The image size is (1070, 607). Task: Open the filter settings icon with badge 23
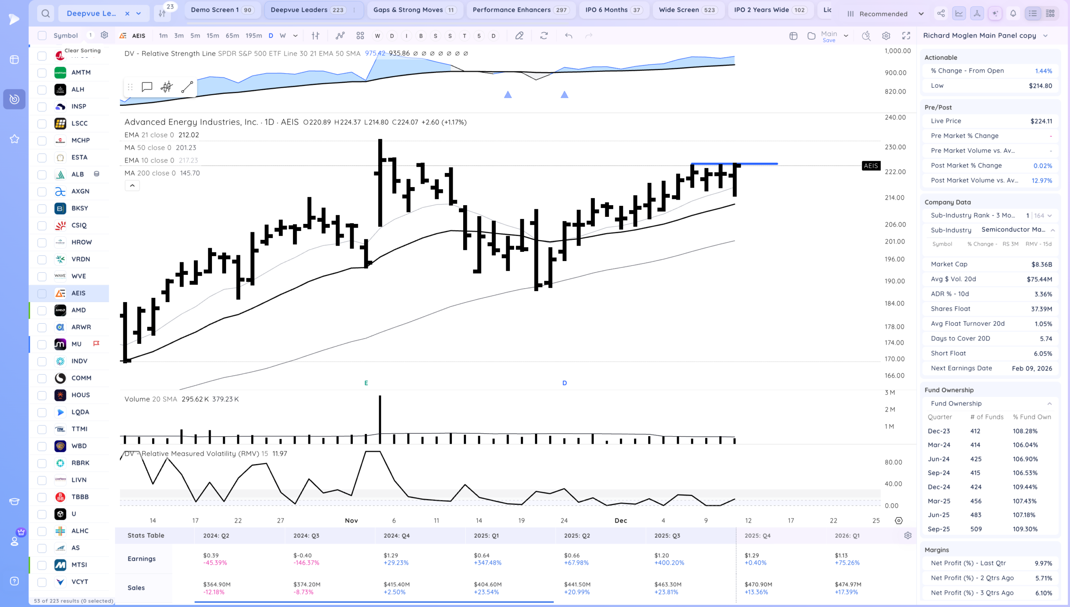162,14
